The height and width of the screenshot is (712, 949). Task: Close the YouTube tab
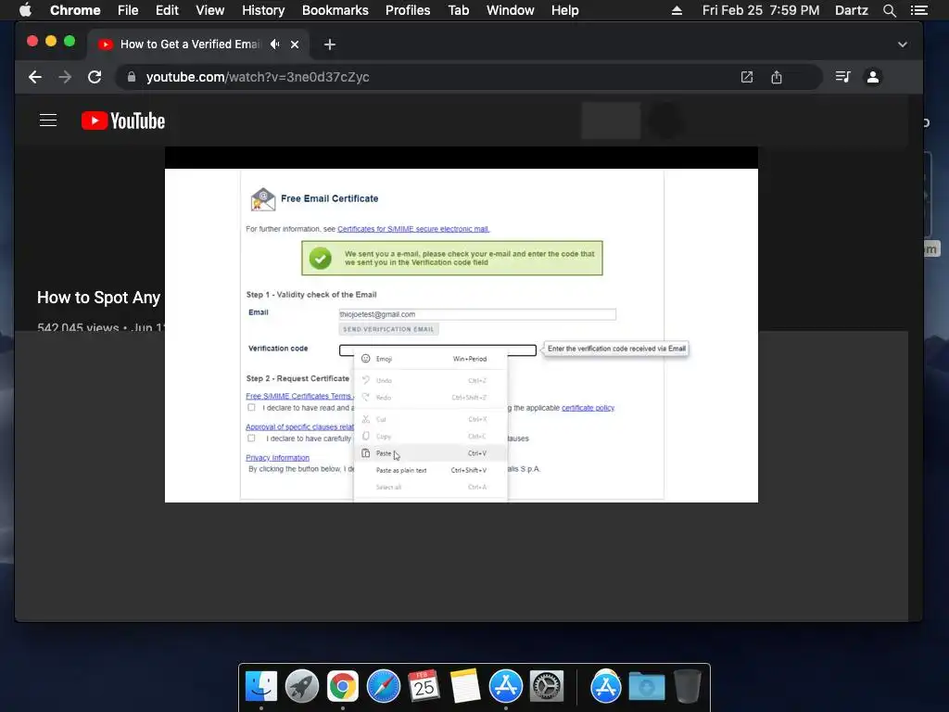coord(295,44)
